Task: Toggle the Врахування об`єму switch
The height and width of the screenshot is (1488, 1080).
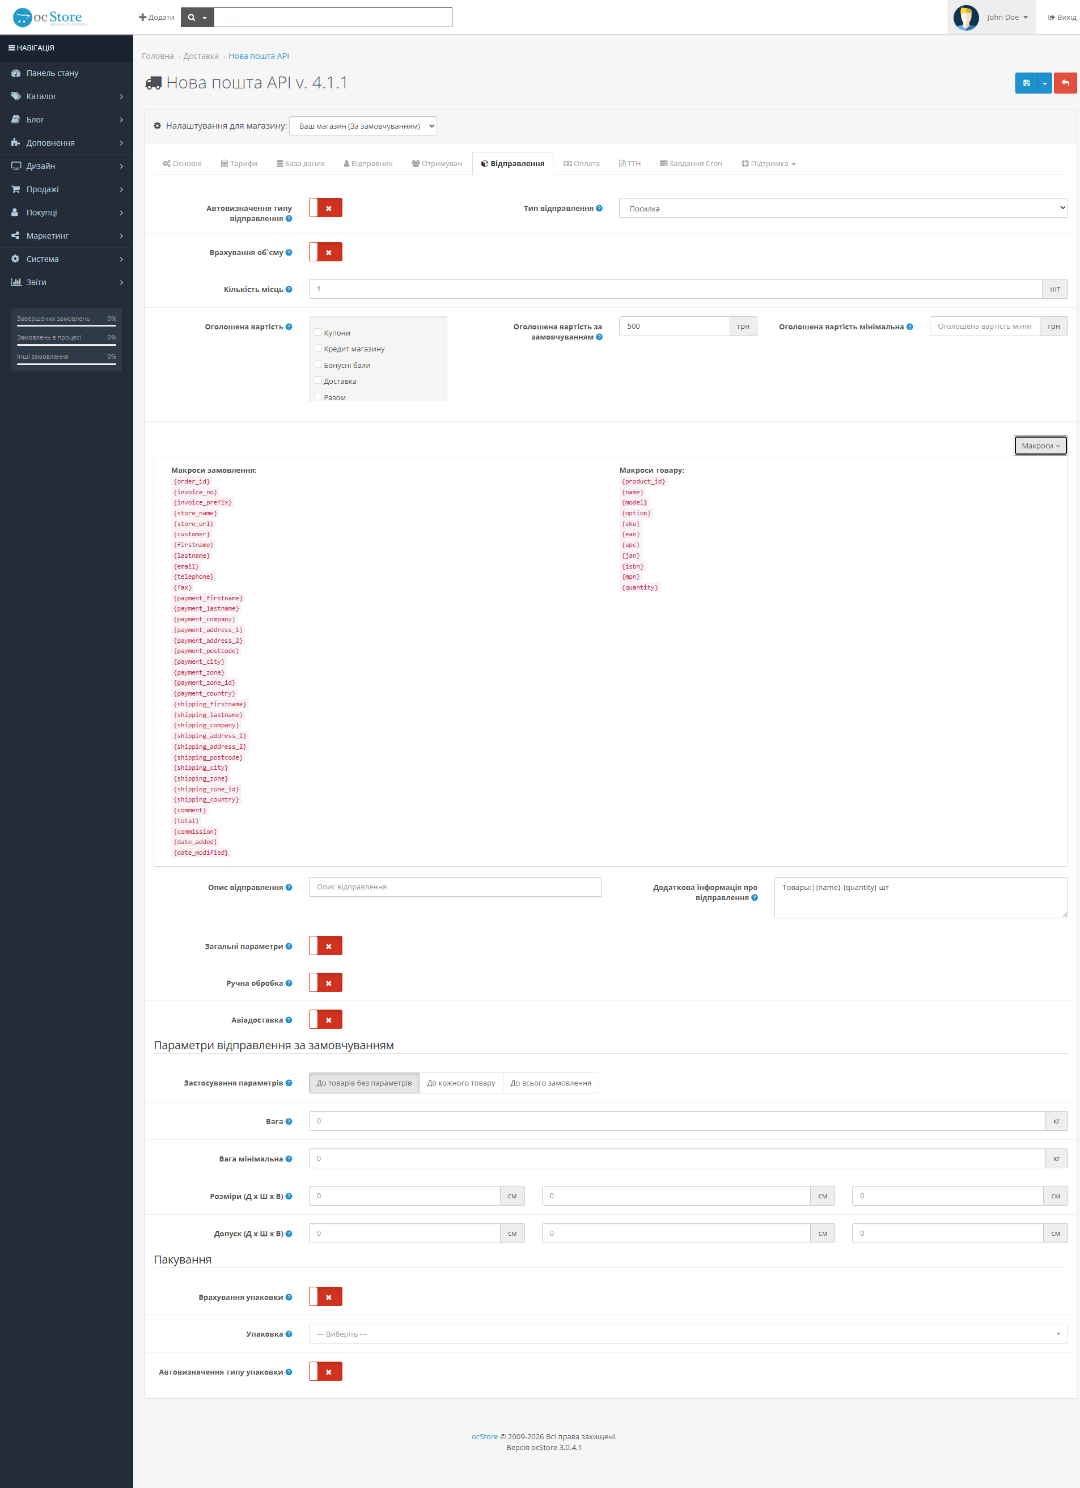Action: [x=325, y=252]
